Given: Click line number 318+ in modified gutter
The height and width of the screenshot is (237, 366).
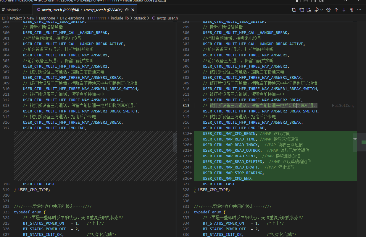Looking at the screenshot, I should point(187,133).
